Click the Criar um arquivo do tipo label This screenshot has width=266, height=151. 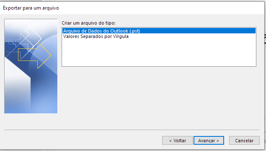tap(88, 23)
